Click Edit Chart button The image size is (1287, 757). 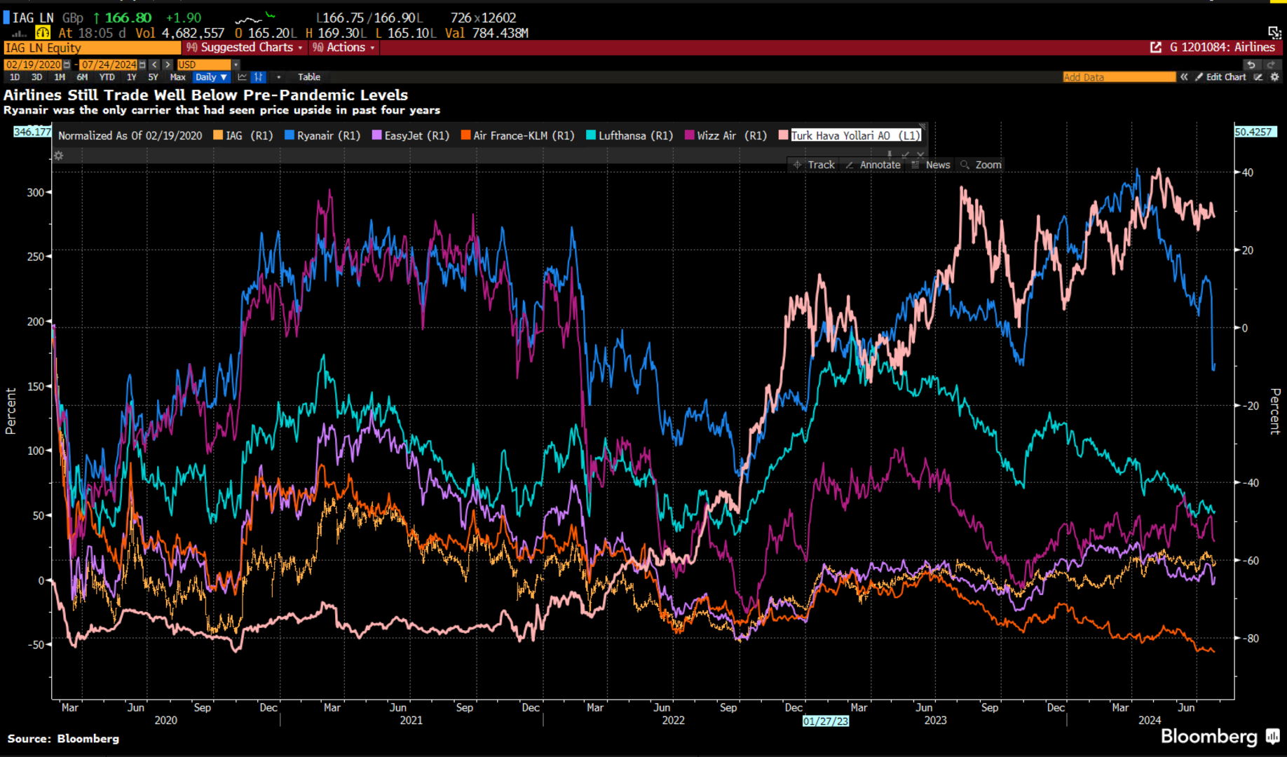pyautogui.click(x=1220, y=77)
